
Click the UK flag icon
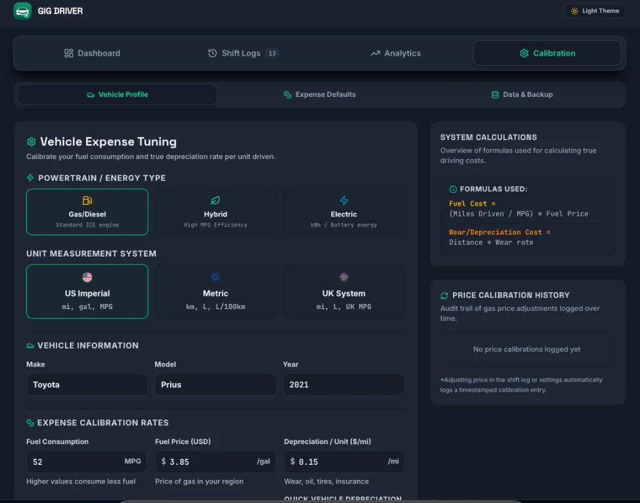pos(344,277)
